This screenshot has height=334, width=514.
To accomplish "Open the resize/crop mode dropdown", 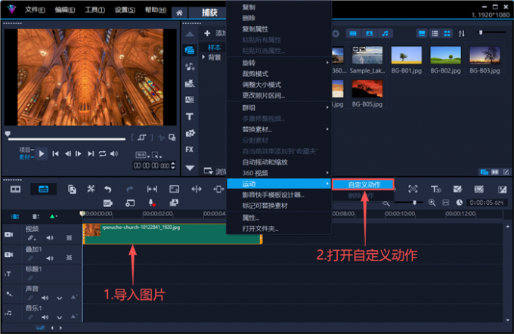I will pyautogui.click(x=156, y=155).
